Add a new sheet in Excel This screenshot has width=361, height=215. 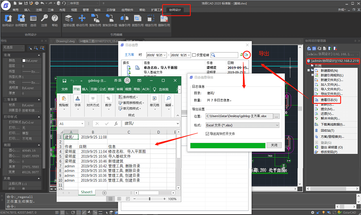click(x=104, y=193)
